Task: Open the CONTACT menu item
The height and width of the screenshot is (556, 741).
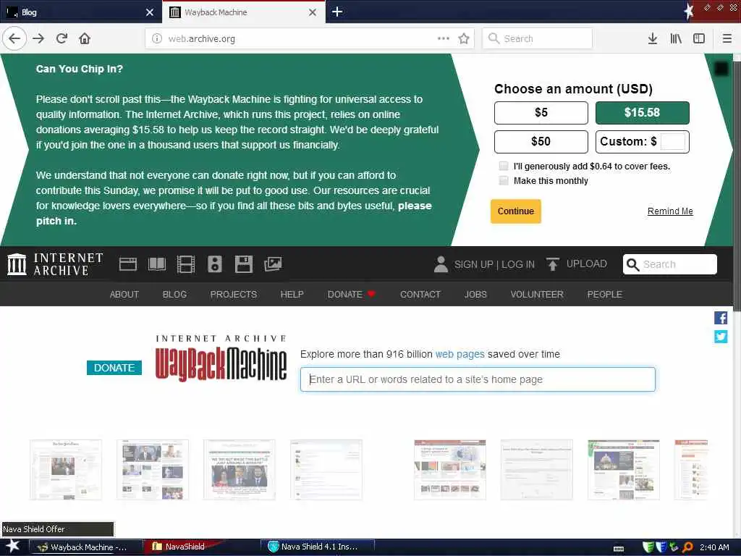Action: coord(420,294)
